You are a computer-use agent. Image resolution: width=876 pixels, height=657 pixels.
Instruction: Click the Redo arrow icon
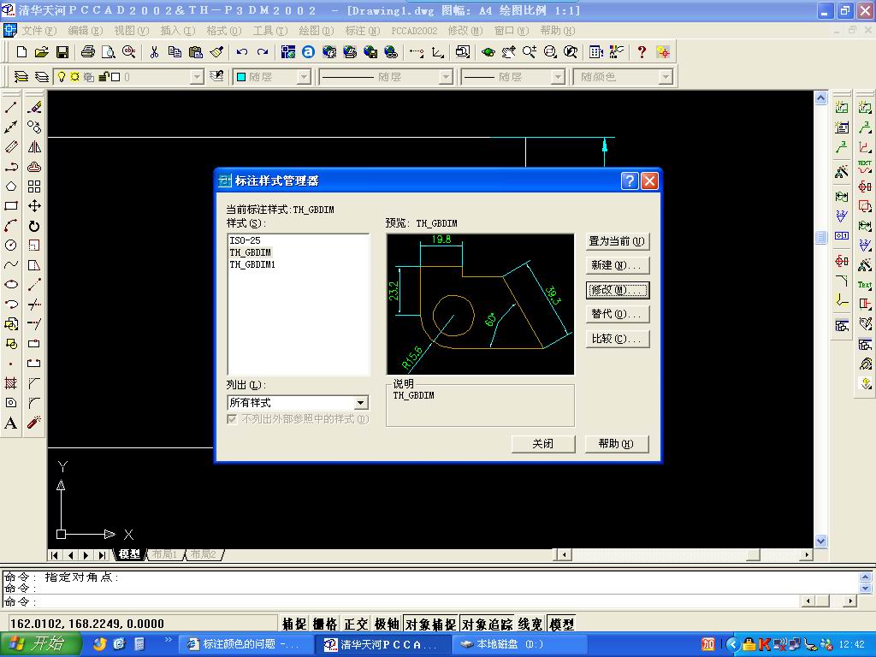point(263,52)
